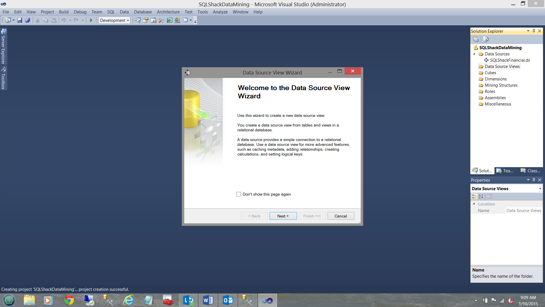Screen dimensions: 545x307
Task: Open the Development configuration dropdown
Action: [x=128, y=20]
